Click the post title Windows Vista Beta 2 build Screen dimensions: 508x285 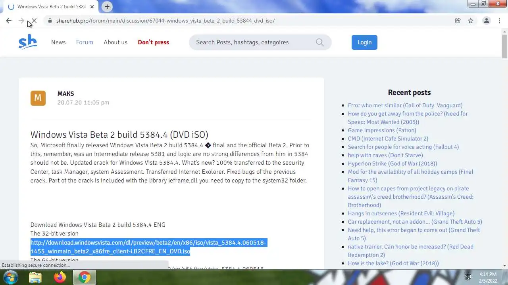pyautogui.click(x=119, y=135)
